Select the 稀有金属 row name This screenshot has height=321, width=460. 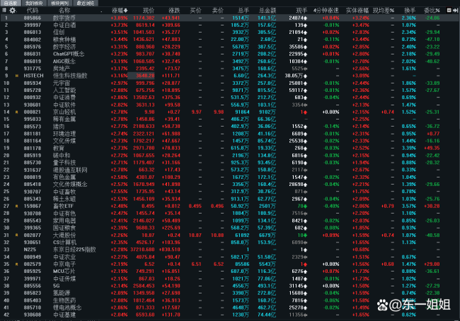click(x=64, y=119)
